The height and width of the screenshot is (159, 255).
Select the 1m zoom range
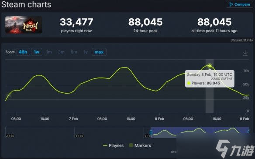point(49,52)
